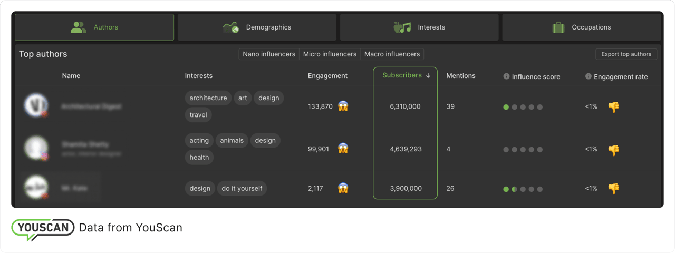Viewport: 675px width, 253px height.
Task: Toggle the Micro influencers filter
Action: click(330, 54)
